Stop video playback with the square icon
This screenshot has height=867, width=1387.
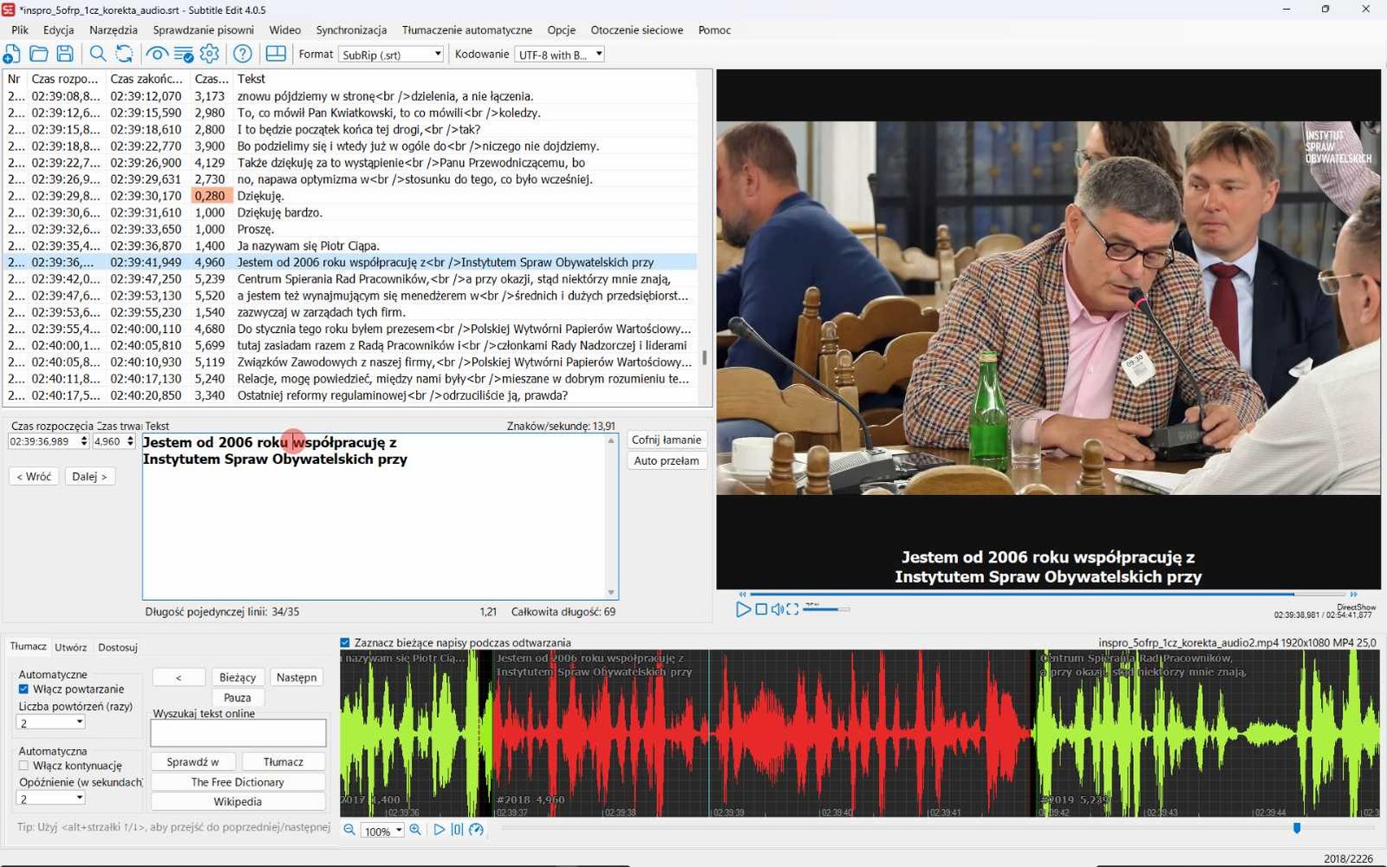tap(761, 610)
